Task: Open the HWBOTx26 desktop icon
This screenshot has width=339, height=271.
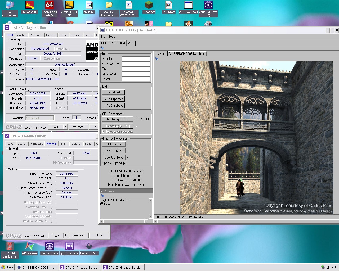Action: point(89,249)
